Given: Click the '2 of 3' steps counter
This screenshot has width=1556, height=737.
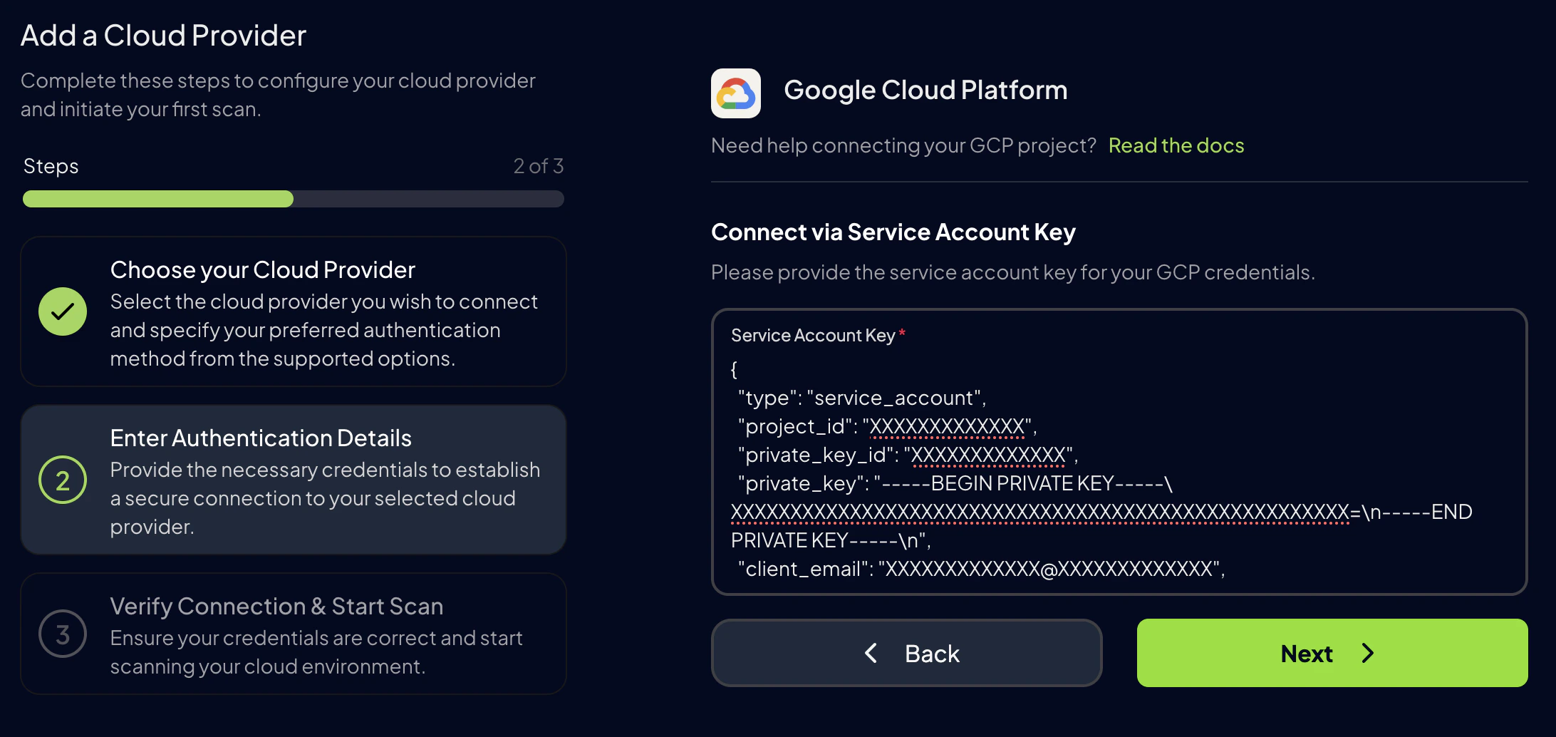Looking at the screenshot, I should tap(538, 165).
